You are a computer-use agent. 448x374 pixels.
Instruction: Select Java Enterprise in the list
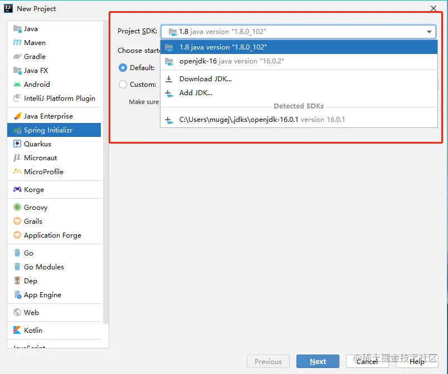click(x=54, y=116)
